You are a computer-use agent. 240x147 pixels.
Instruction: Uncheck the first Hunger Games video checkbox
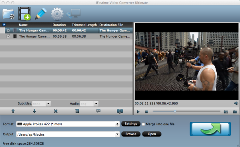click(x=8, y=30)
